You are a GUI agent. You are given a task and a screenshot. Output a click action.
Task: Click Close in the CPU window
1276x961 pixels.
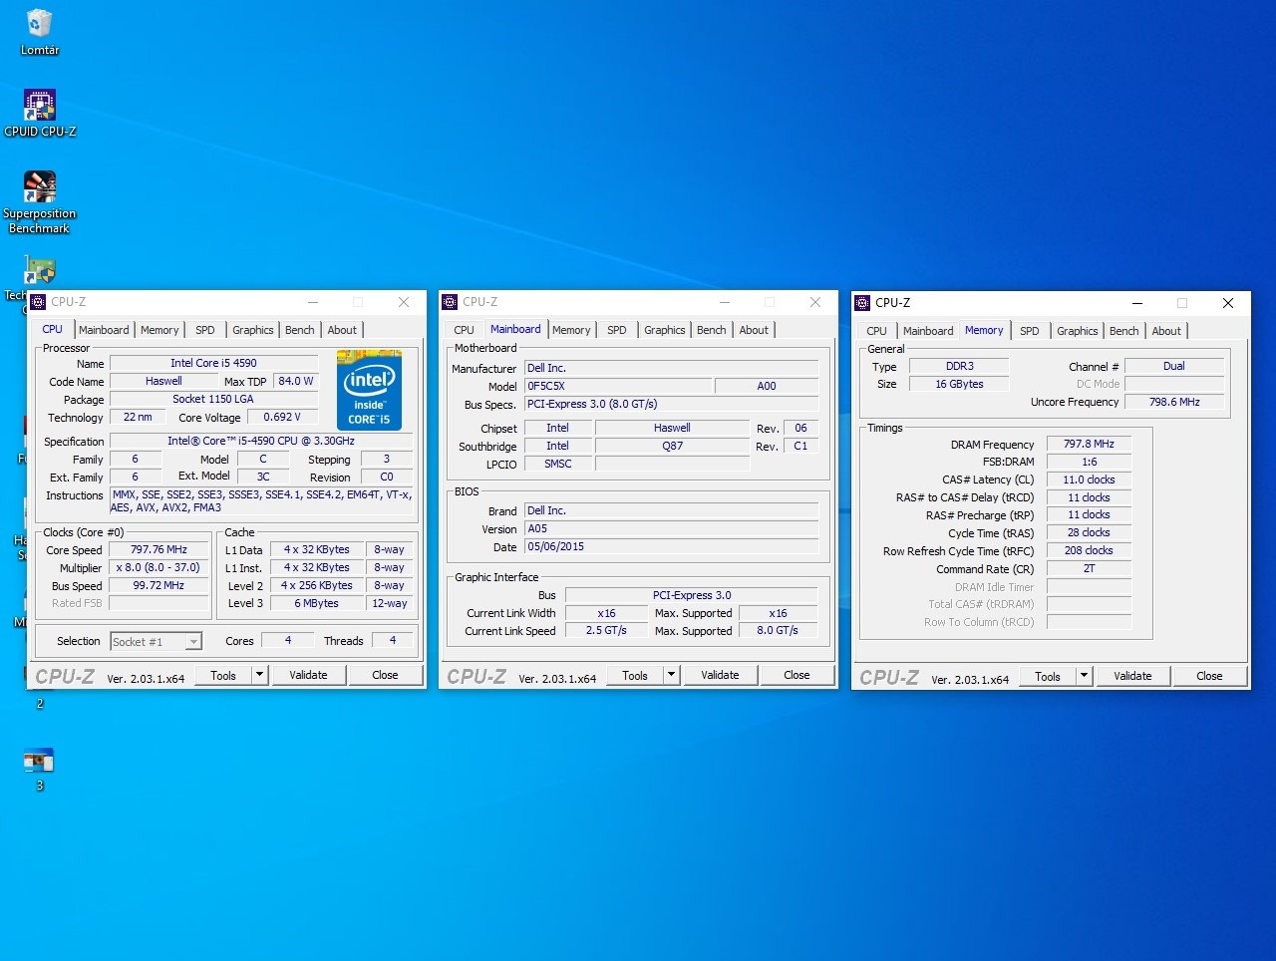(x=385, y=675)
